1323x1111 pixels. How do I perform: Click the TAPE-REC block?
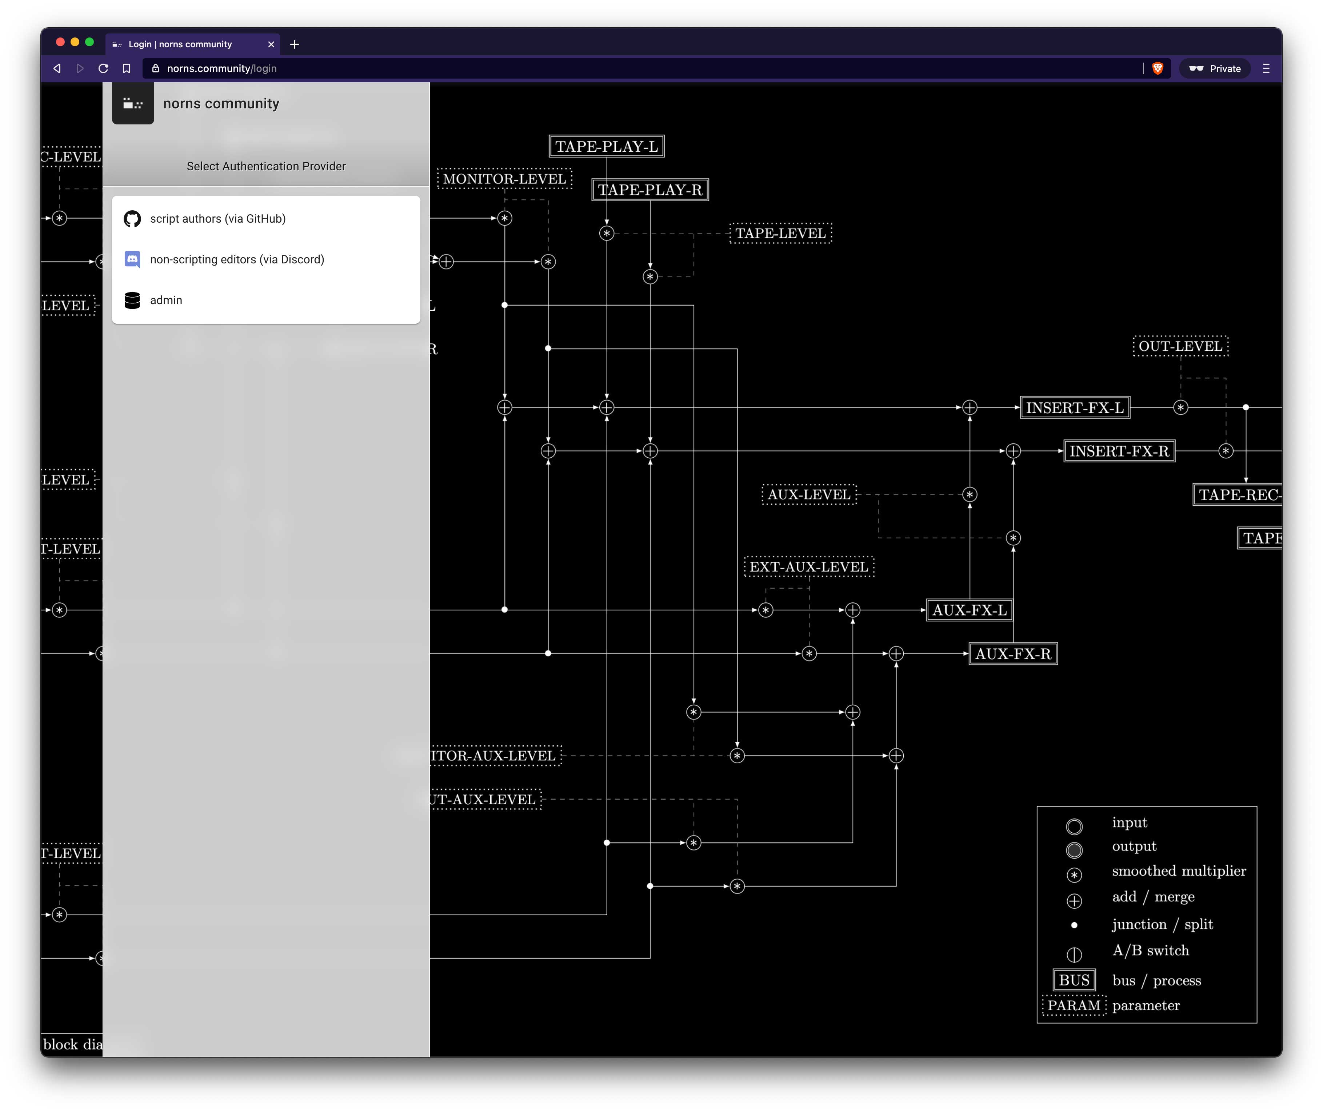[x=1238, y=495]
